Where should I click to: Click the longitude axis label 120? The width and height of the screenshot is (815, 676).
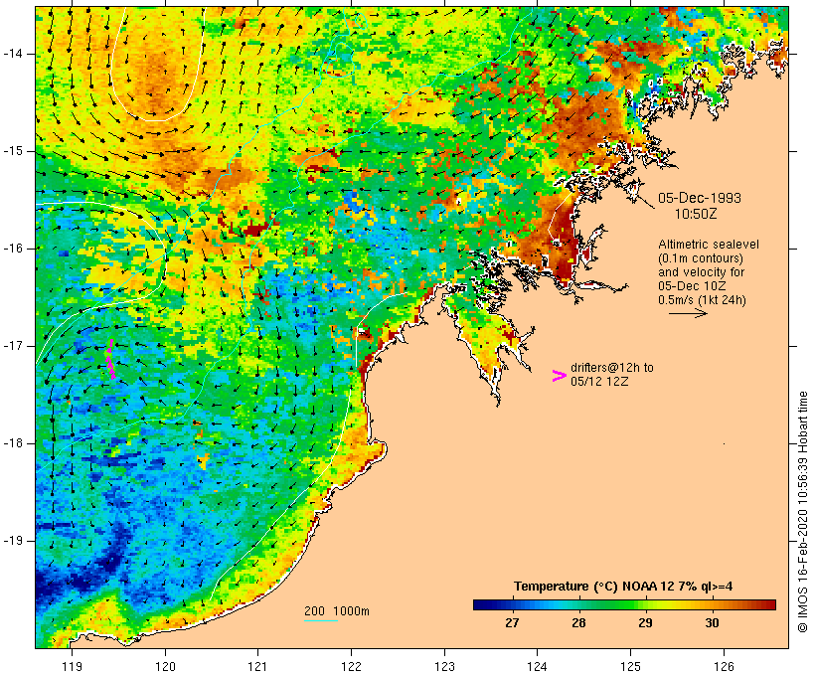165,666
